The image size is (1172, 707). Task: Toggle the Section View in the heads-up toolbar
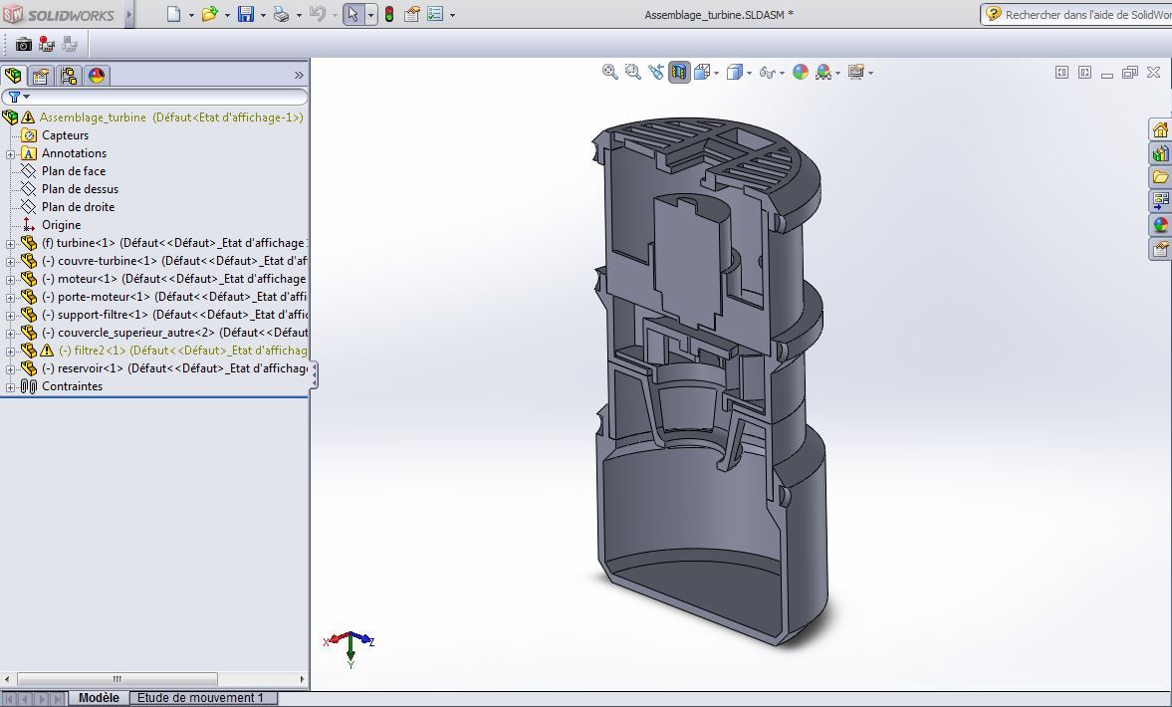click(x=679, y=72)
